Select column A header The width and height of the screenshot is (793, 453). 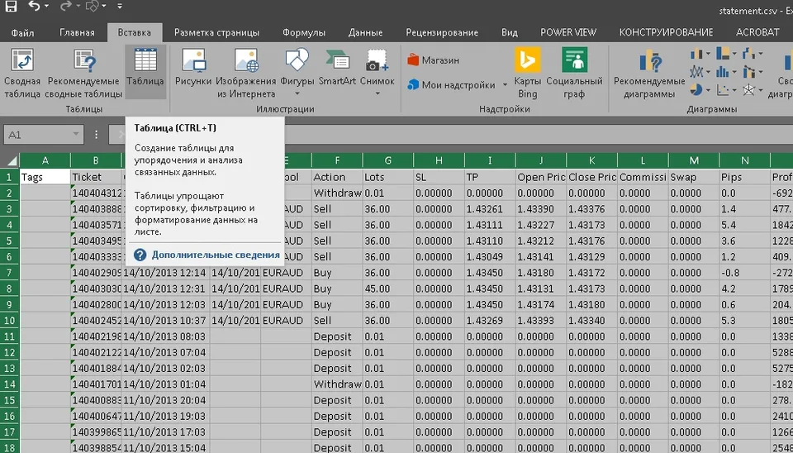45,160
